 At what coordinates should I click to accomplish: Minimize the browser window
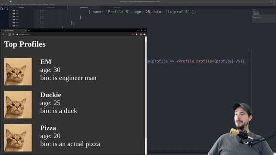point(138,31)
